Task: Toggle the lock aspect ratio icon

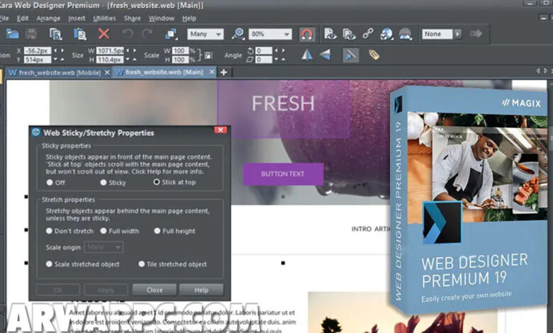Action: [x=208, y=55]
